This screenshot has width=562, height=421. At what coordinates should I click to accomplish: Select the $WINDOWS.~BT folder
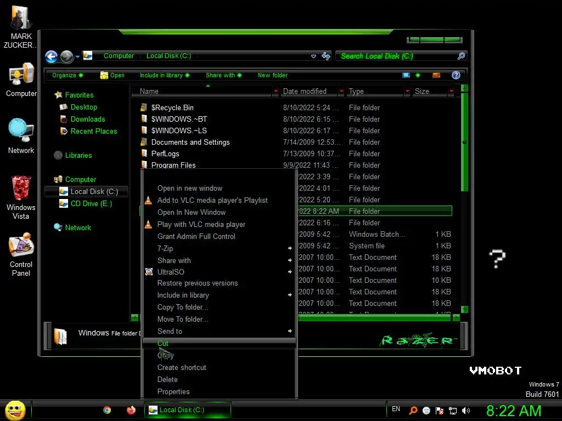pyautogui.click(x=179, y=119)
